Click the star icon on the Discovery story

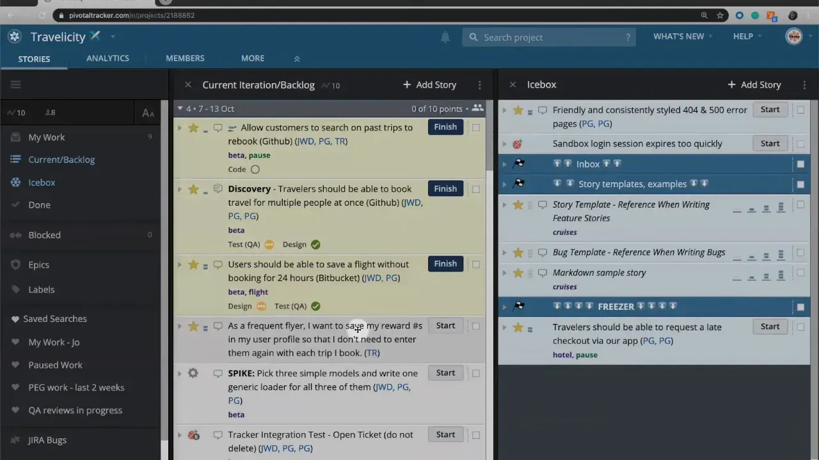(x=193, y=188)
